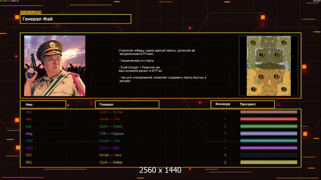Select player nickname 'GDI'
This screenshot has width=321, height=180.
coord(29,155)
